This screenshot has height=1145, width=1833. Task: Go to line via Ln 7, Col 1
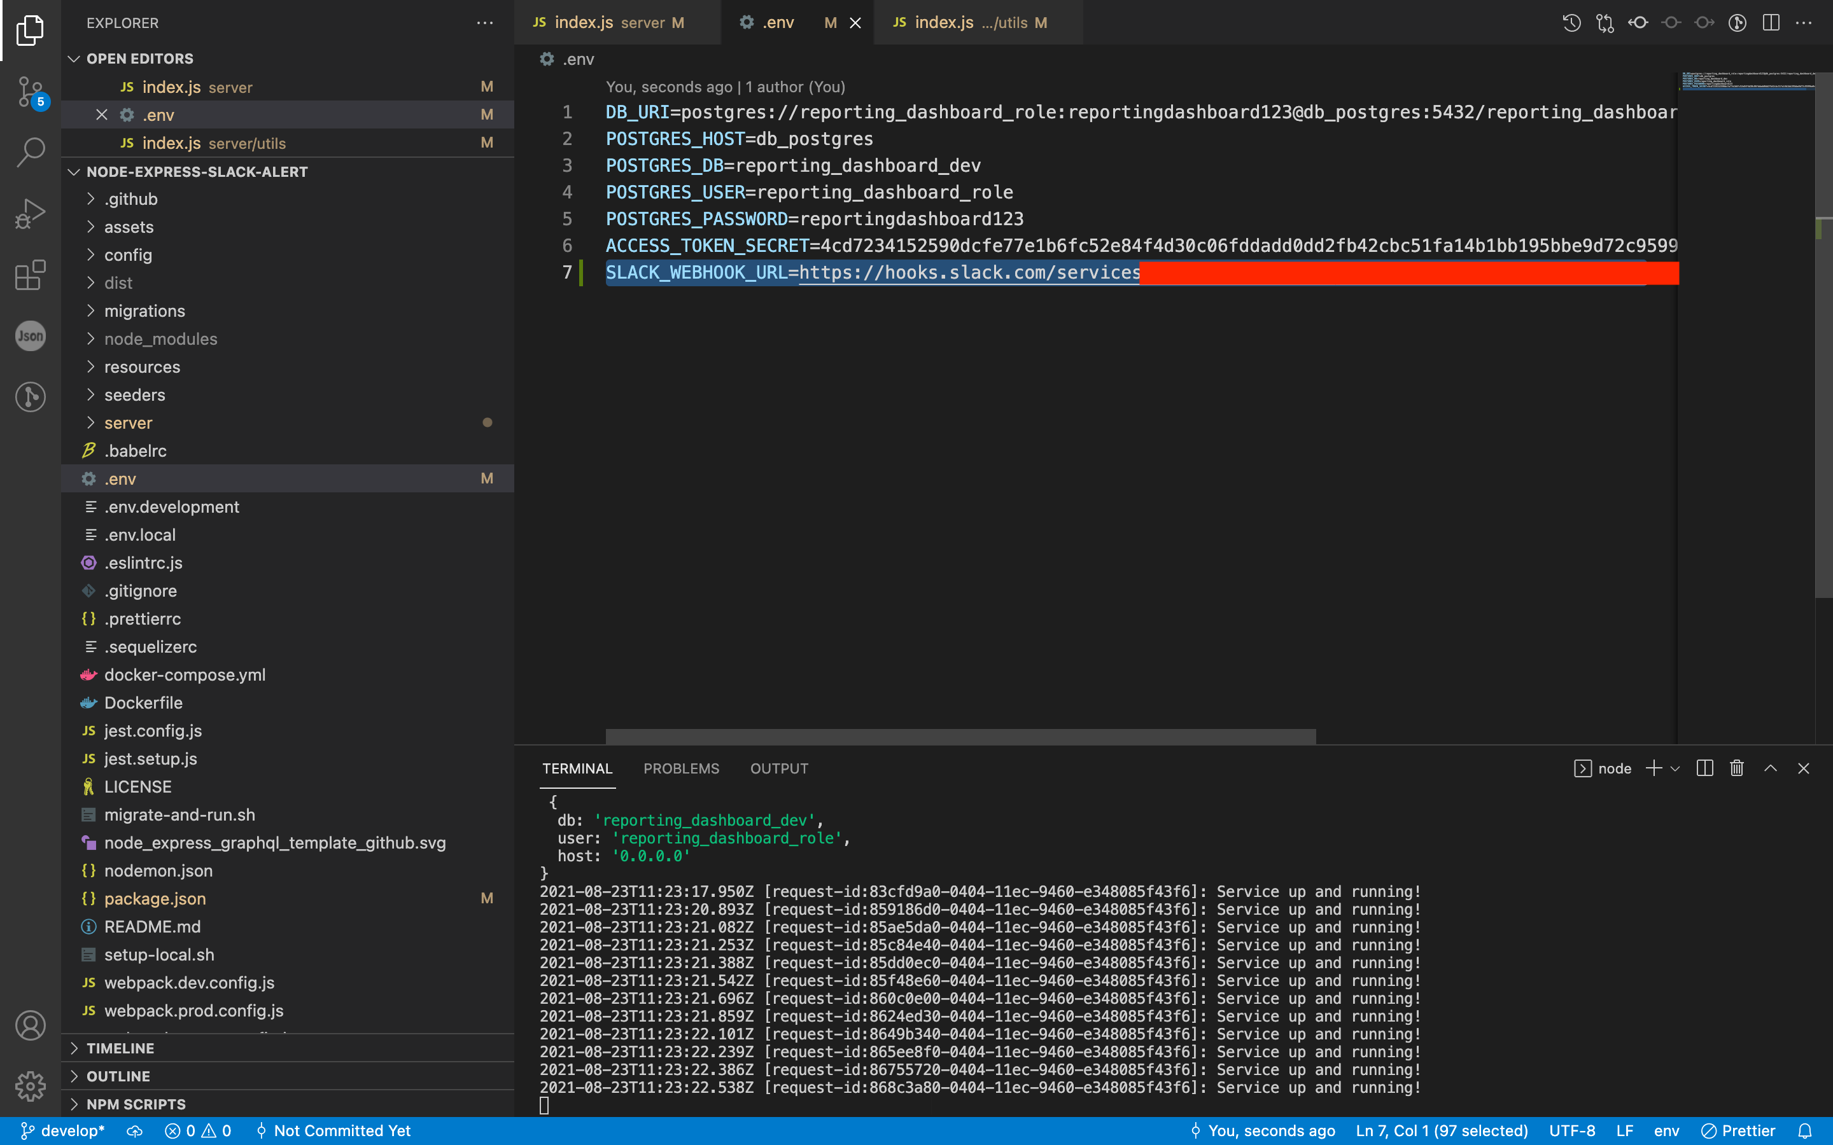(1442, 1130)
